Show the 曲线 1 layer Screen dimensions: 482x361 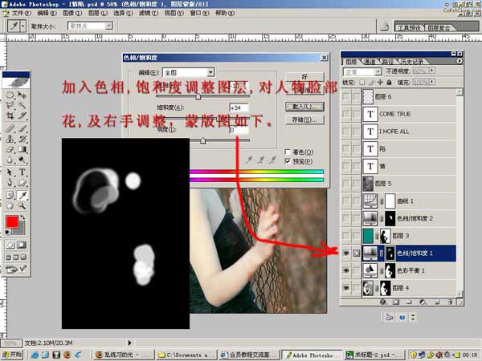point(346,201)
